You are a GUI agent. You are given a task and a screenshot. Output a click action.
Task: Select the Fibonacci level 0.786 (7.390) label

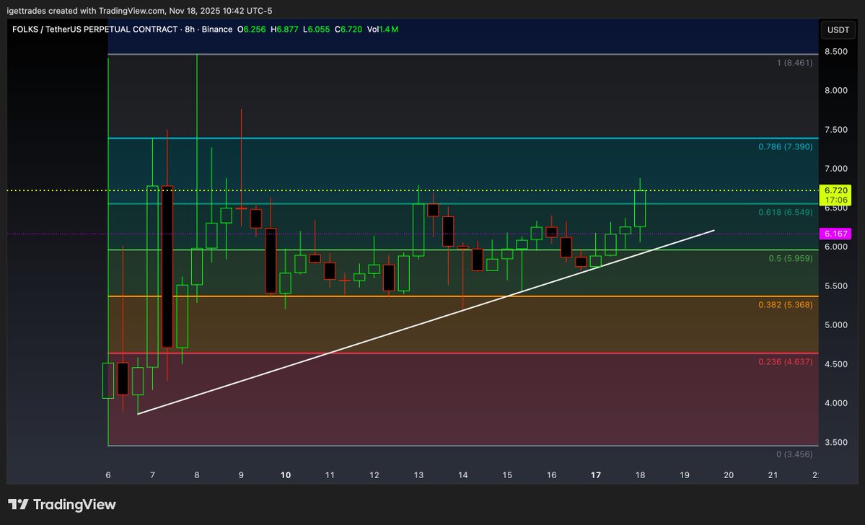pyautogui.click(x=785, y=146)
